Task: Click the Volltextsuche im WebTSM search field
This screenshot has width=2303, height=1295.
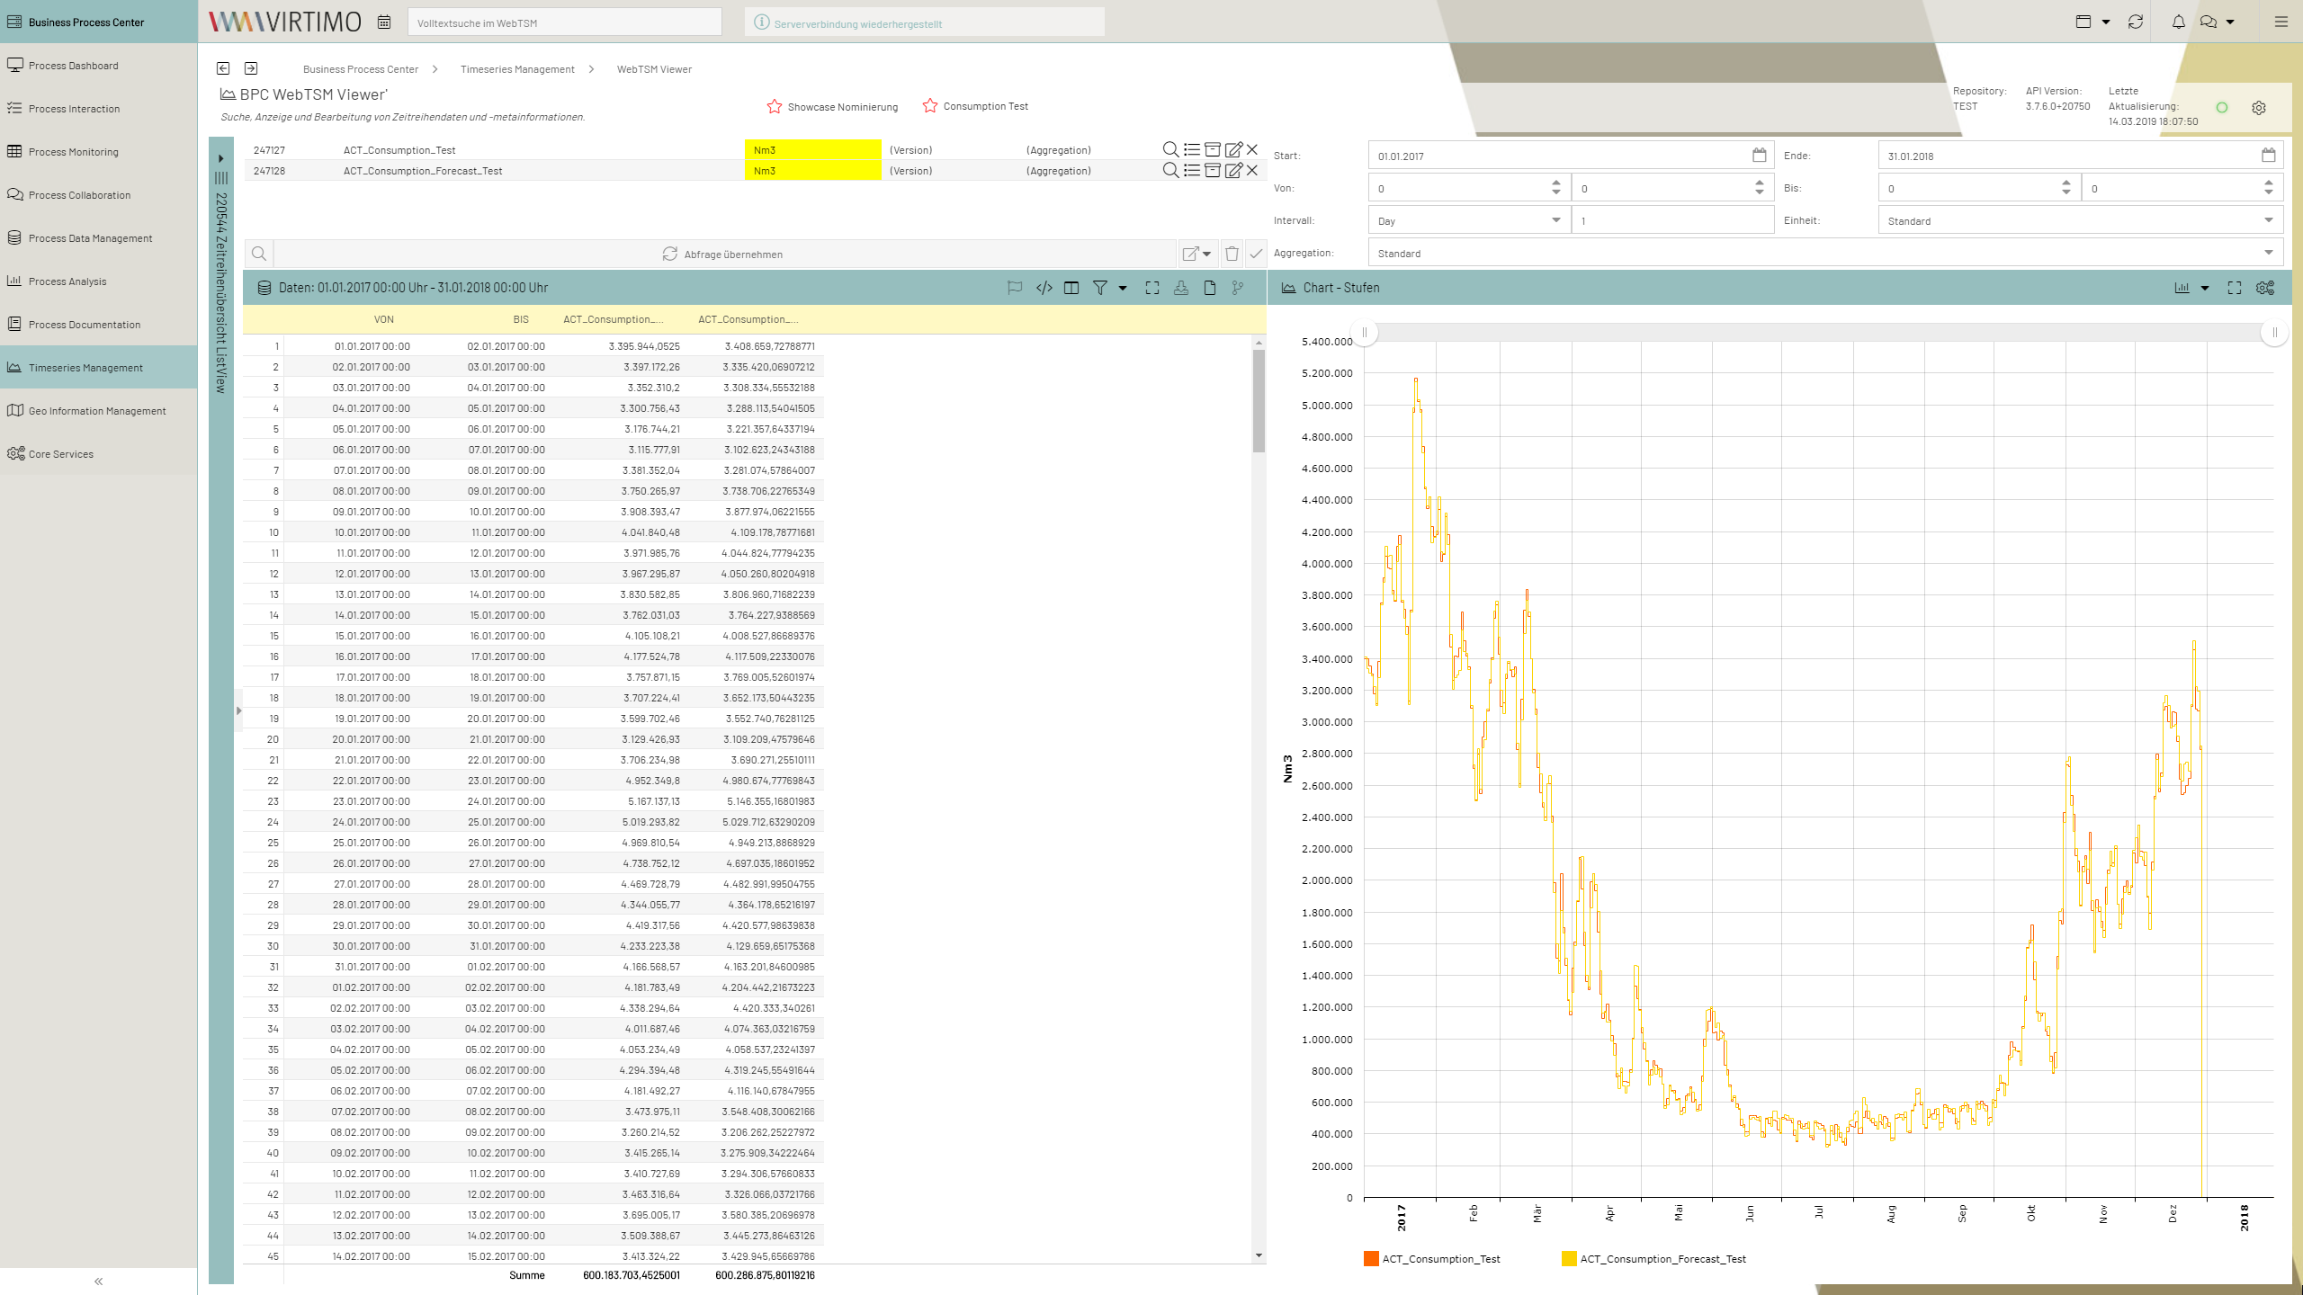Action: [565, 22]
